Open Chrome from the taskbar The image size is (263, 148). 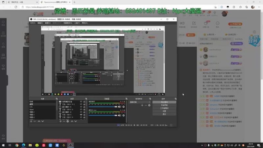[x=17, y=145]
